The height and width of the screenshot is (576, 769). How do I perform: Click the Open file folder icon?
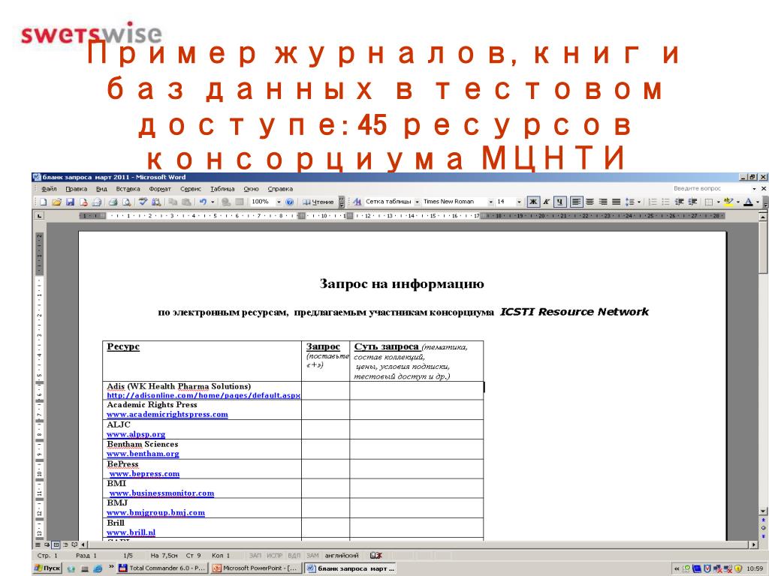click(x=56, y=202)
